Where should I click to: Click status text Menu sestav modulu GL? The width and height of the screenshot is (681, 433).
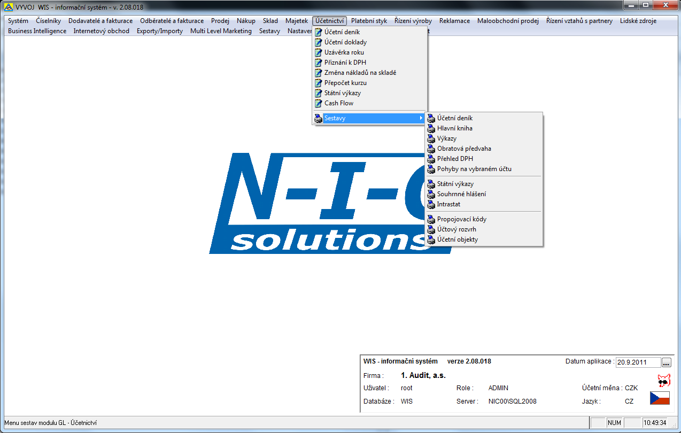tap(50, 423)
